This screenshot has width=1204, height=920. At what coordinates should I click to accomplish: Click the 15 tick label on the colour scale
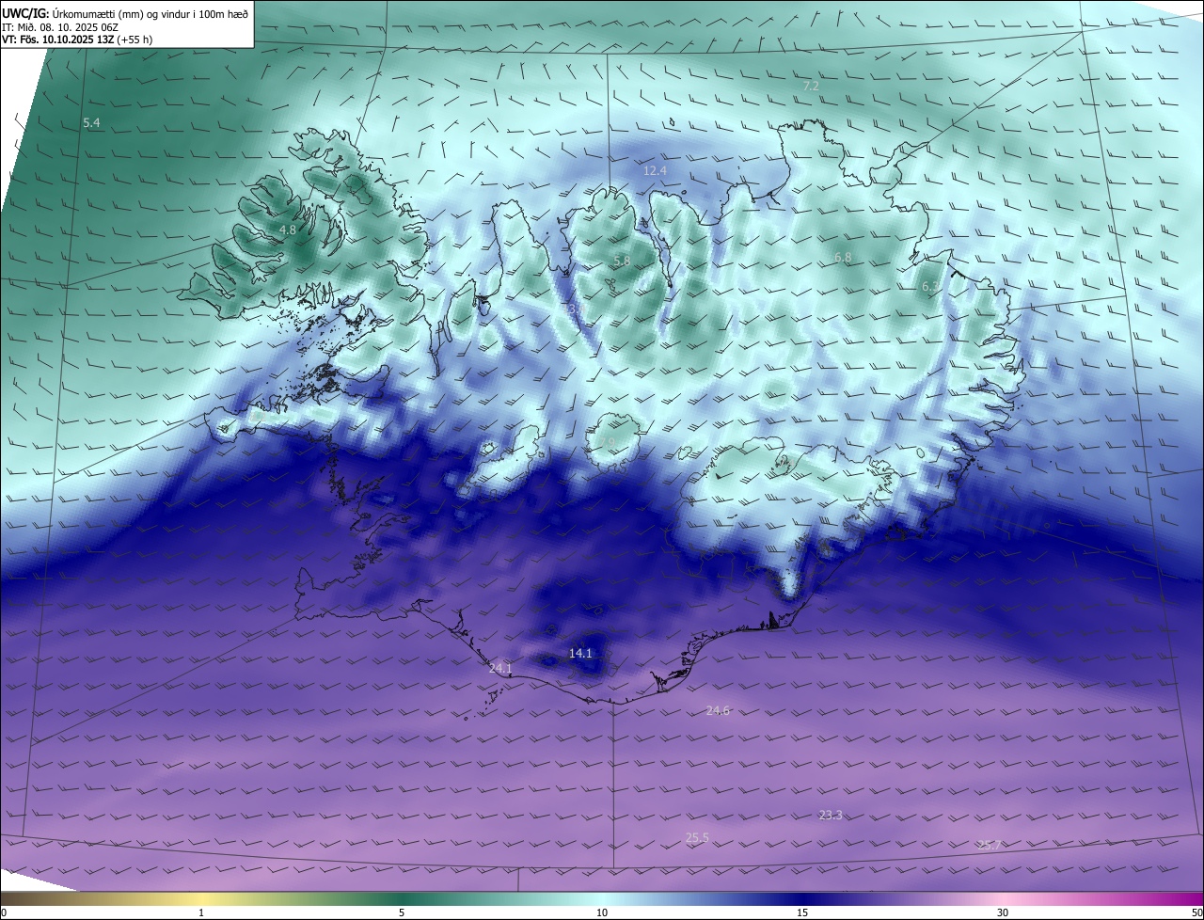tap(802, 912)
